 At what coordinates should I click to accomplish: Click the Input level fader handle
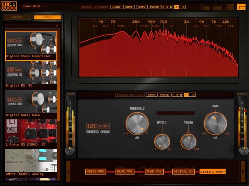point(70,150)
